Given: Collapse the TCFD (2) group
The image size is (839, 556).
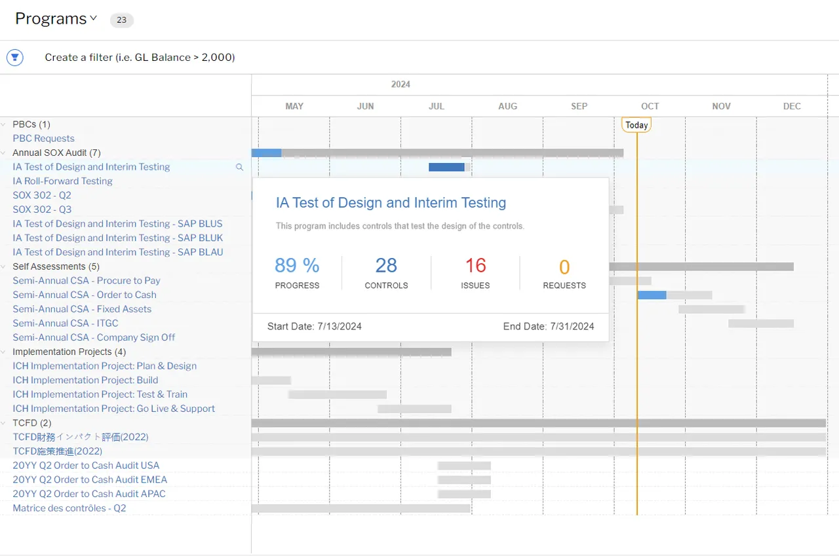Looking at the screenshot, I should [3, 423].
